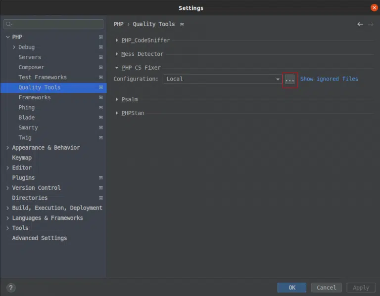Collapse the PHP CS Fixer section

tap(117, 68)
